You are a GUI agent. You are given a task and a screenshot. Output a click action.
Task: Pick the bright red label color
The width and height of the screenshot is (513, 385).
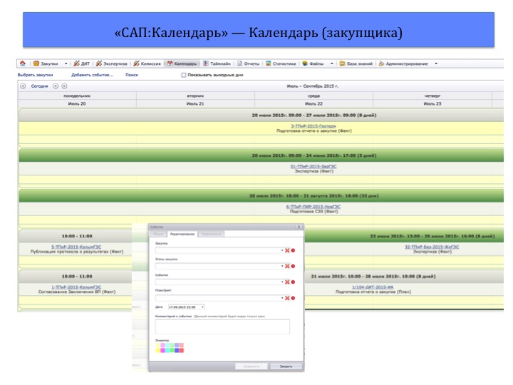tap(181, 350)
